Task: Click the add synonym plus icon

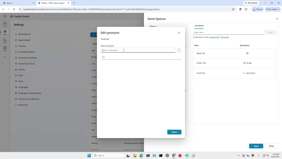Action: point(179,50)
